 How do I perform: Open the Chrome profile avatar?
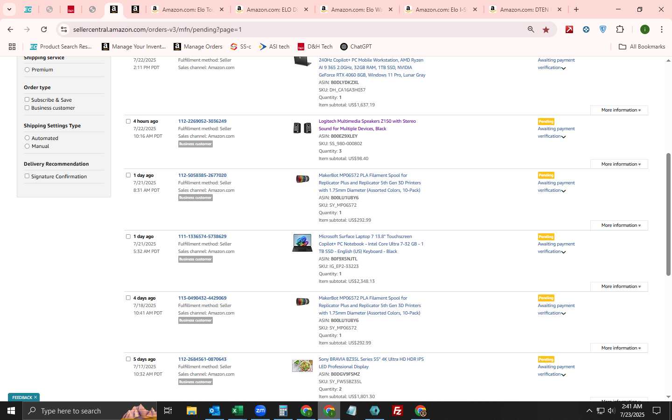[x=645, y=29]
